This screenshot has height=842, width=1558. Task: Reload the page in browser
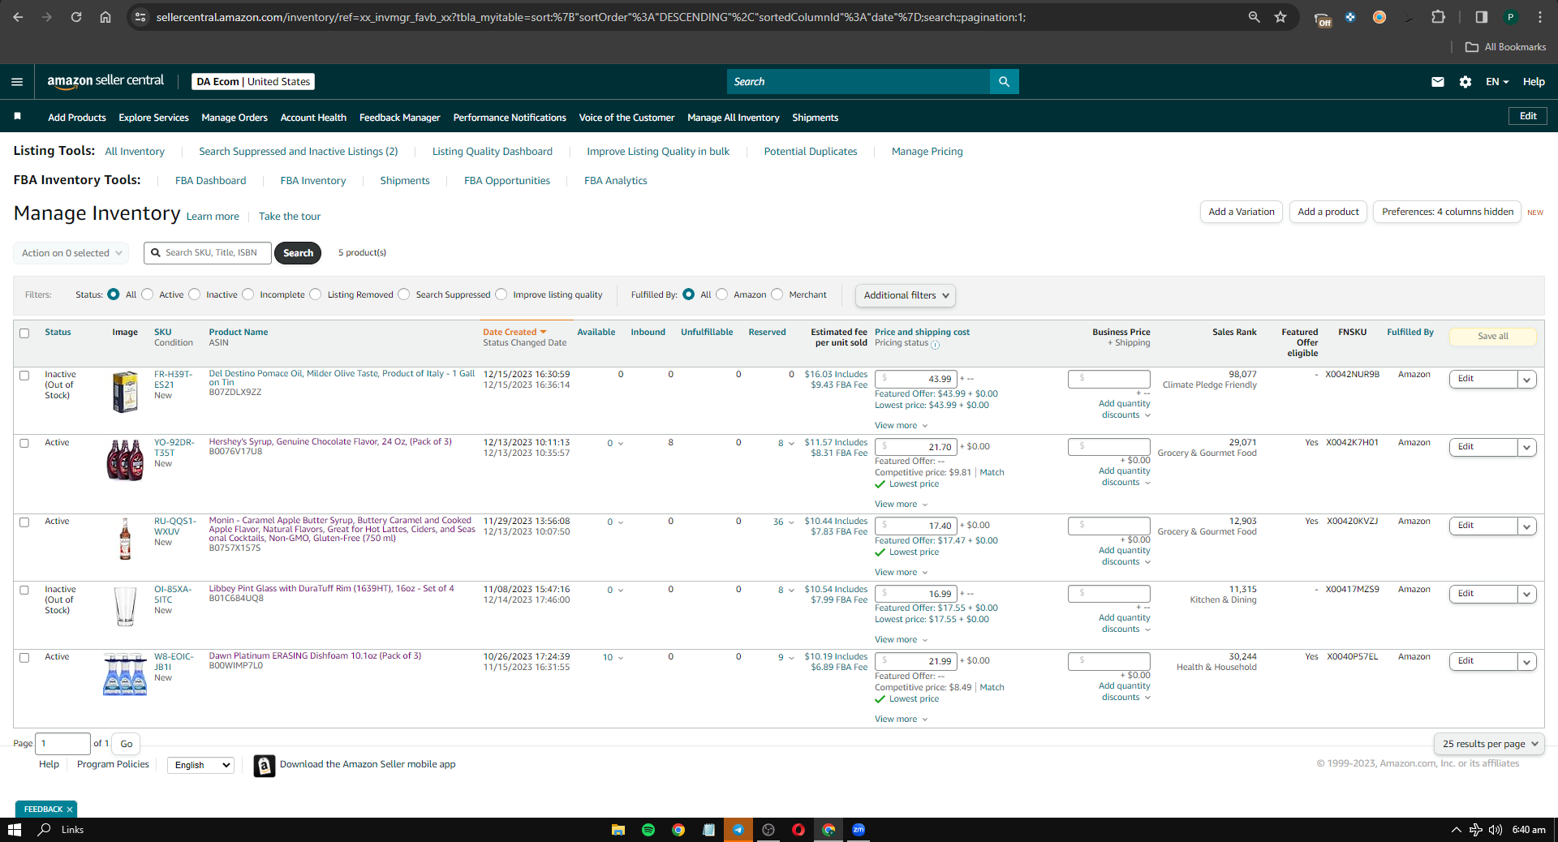click(76, 17)
